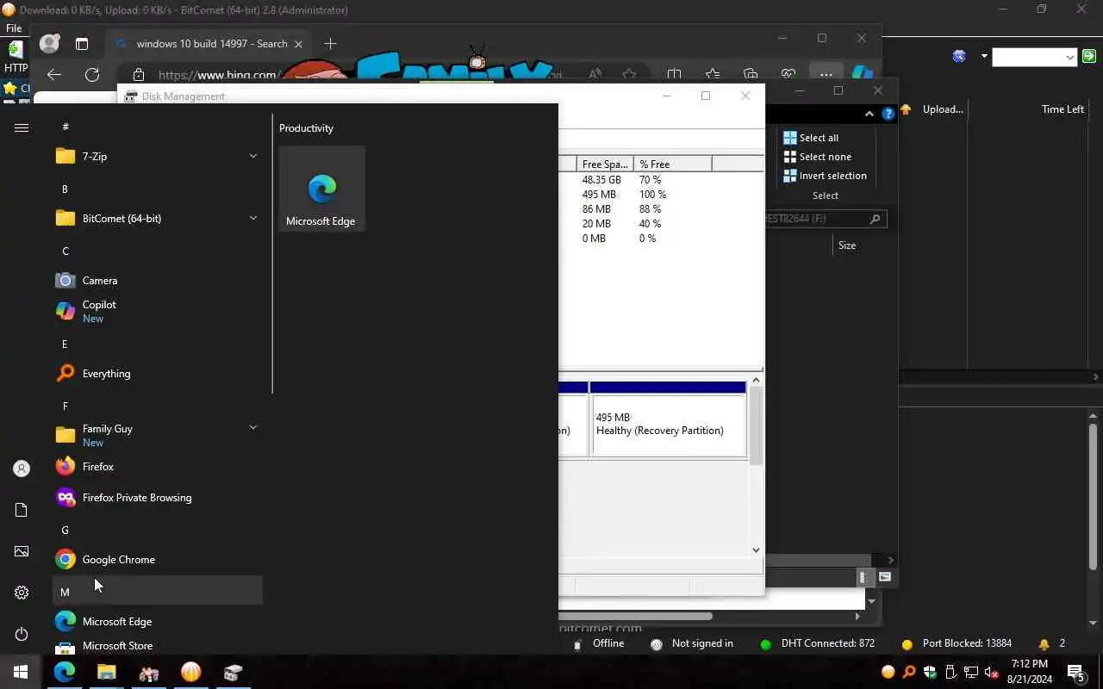This screenshot has width=1103, height=689.
Task: Open Pictures from the Start sidebar
Action: pyautogui.click(x=22, y=551)
